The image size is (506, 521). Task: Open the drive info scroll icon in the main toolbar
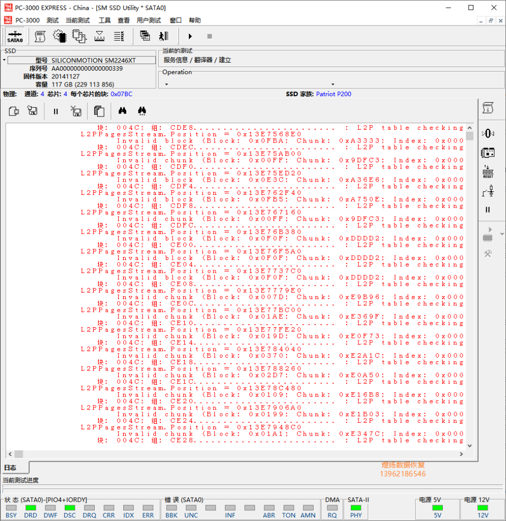click(40, 36)
